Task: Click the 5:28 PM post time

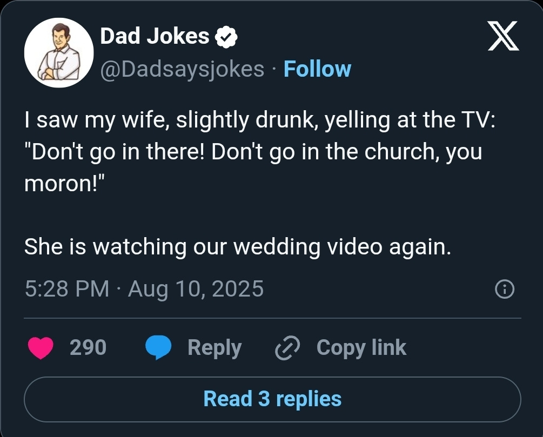Action: click(67, 288)
